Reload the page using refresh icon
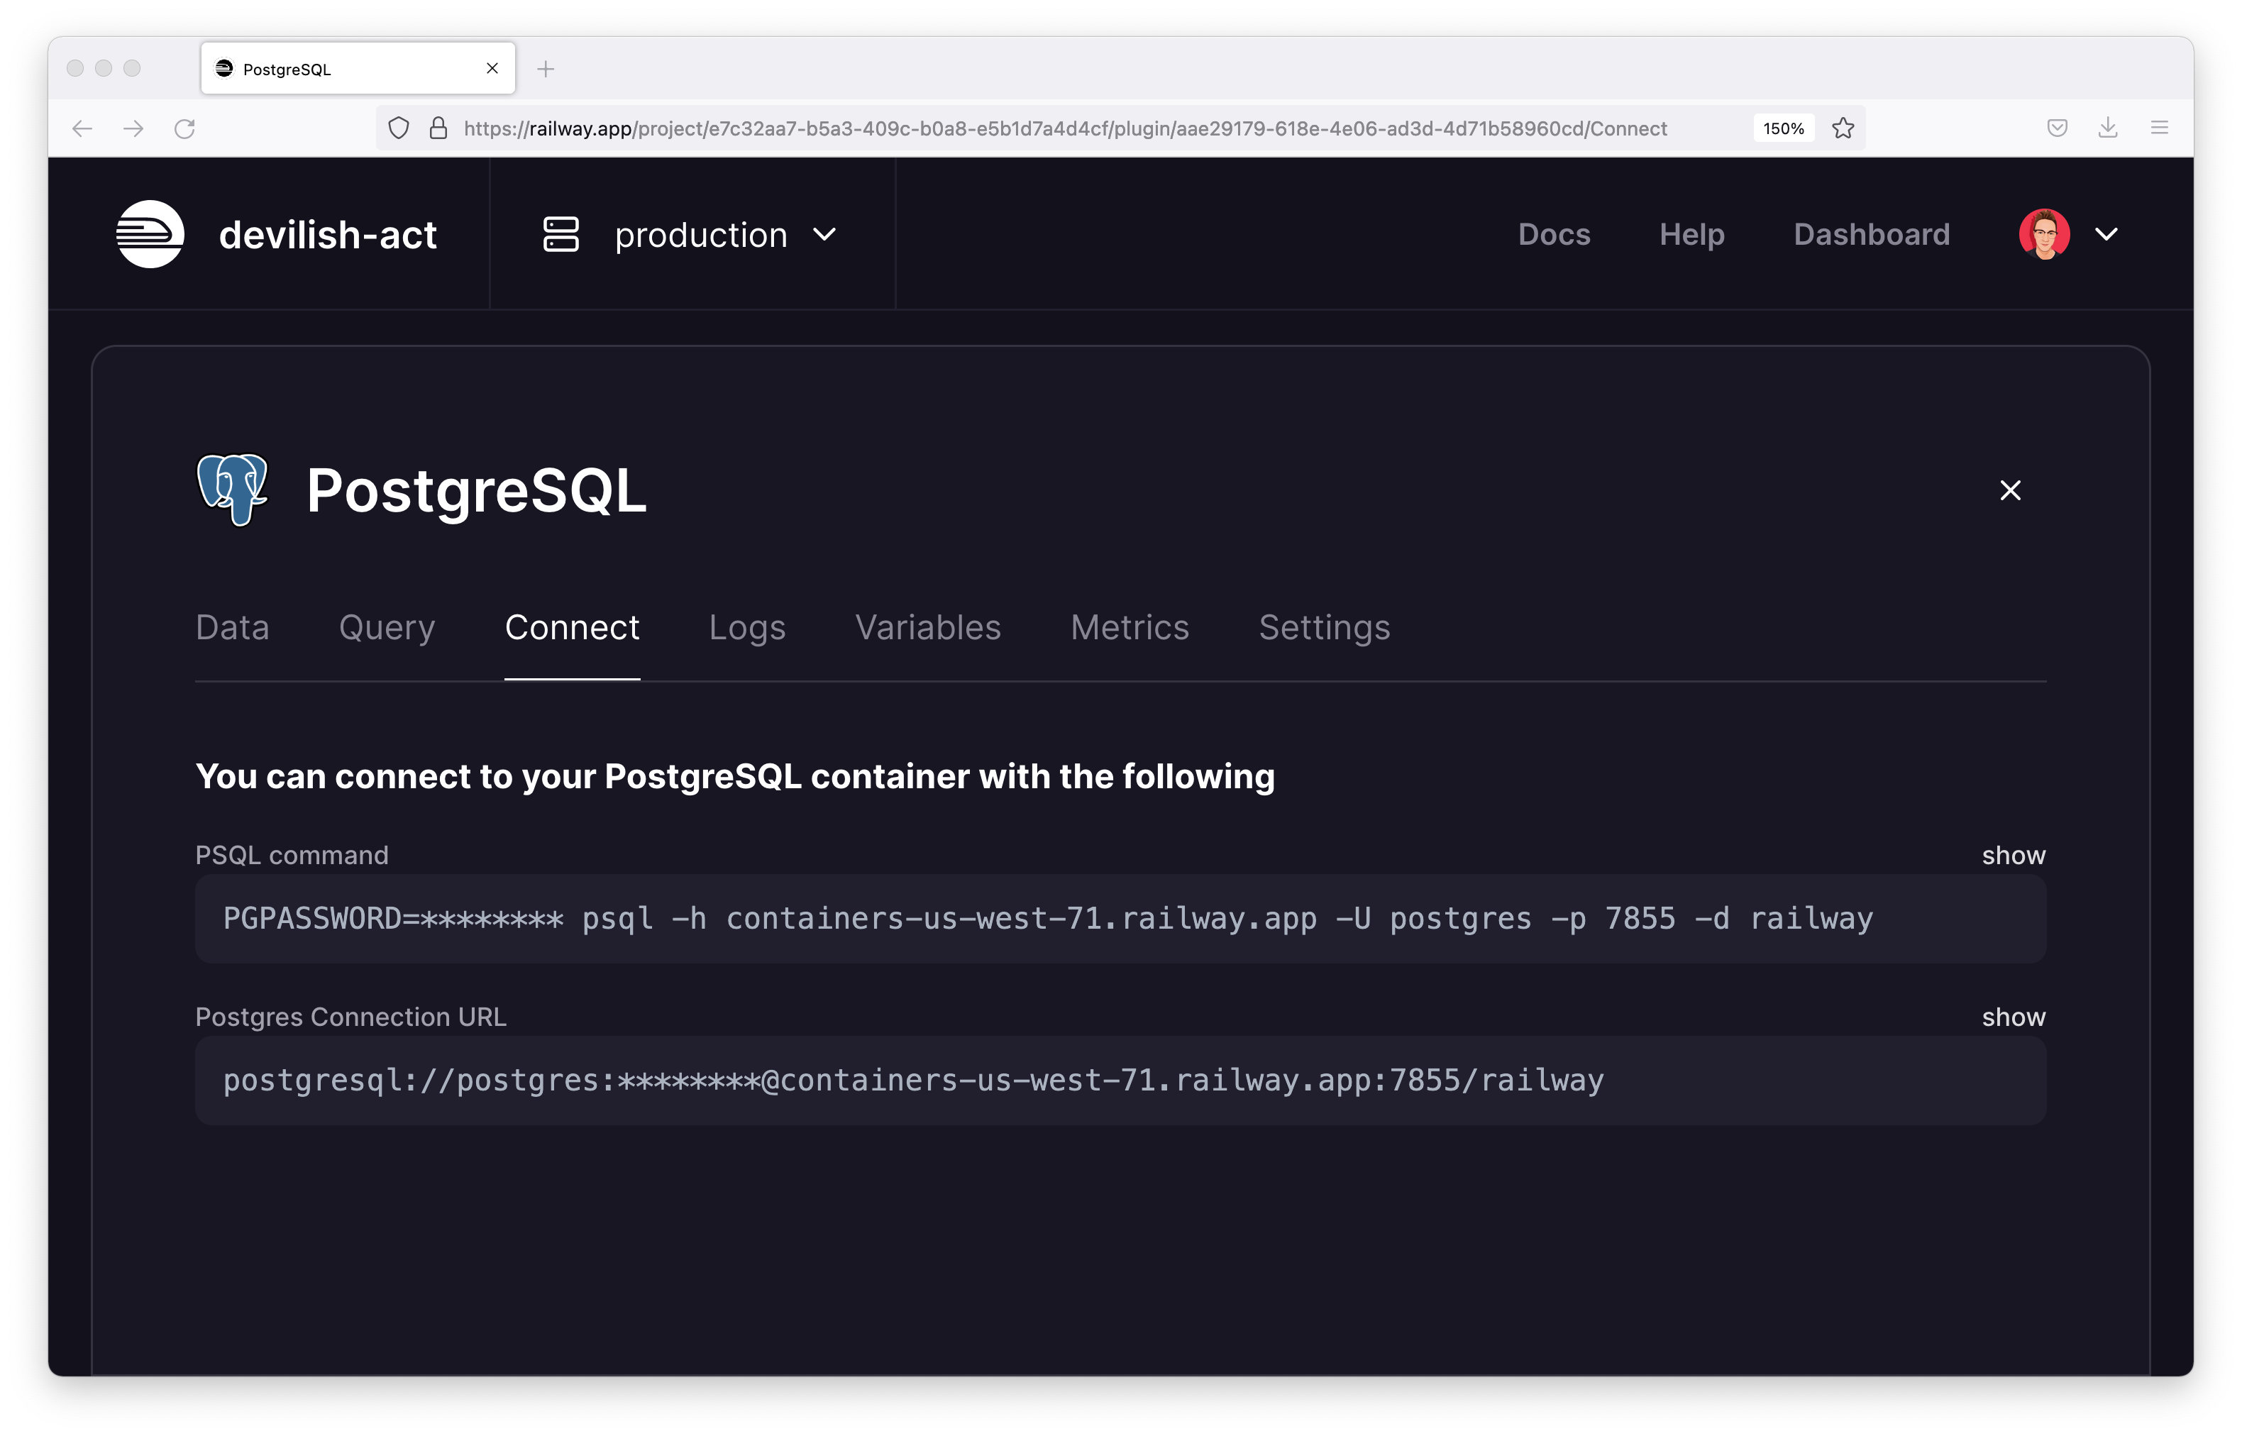This screenshot has height=1436, width=2242. tap(184, 128)
